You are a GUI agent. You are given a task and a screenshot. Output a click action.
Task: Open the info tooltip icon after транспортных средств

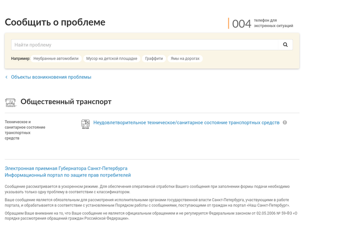[x=285, y=122]
